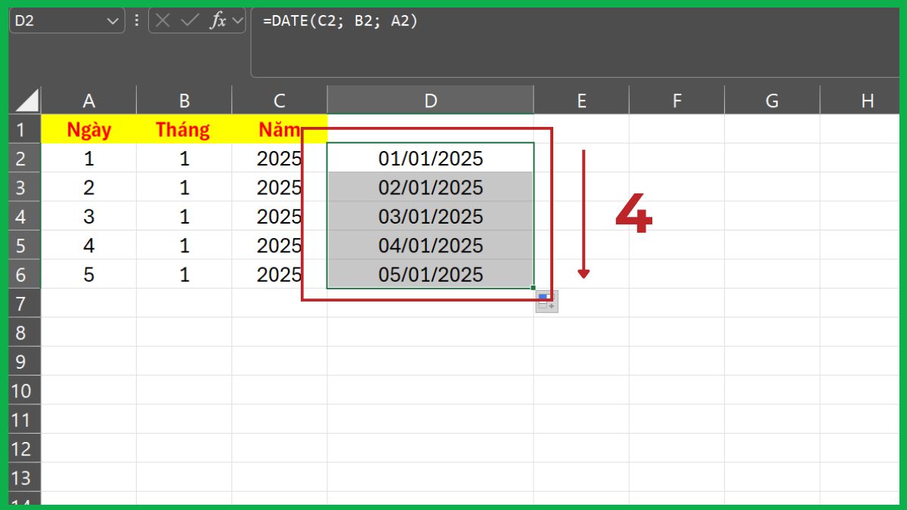Click the green fill handle of the selection
The width and height of the screenshot is (907, 510).
[x=534, y=288]
